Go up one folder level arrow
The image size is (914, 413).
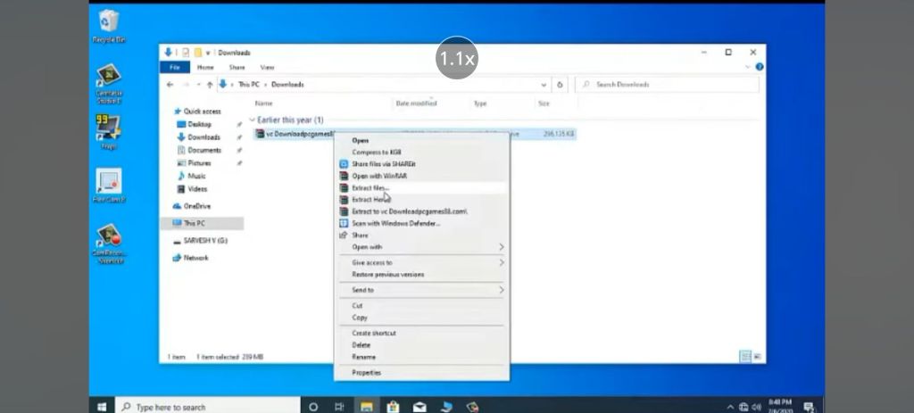click(x=210, y=85)
